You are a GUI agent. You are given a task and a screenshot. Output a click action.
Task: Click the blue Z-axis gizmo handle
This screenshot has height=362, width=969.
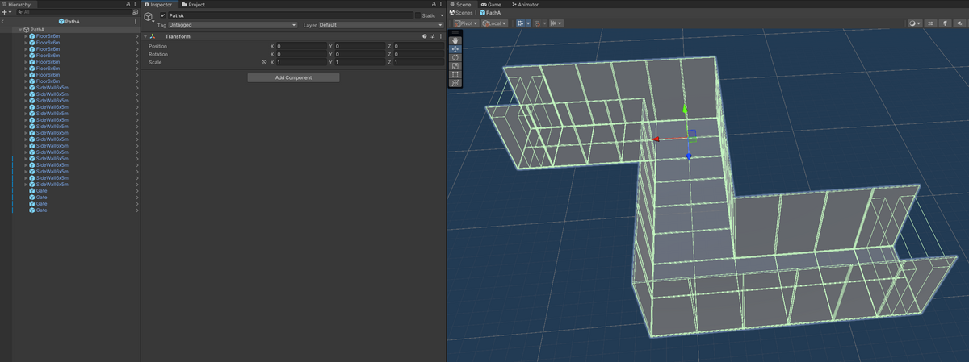click(689, 156)
